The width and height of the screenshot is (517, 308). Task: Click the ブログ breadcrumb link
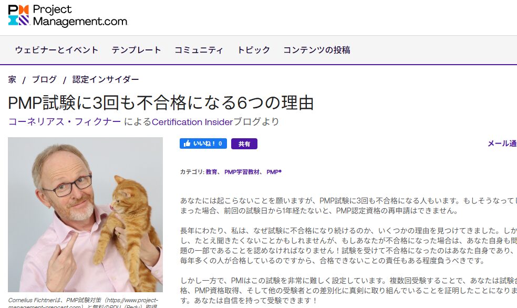44,79
